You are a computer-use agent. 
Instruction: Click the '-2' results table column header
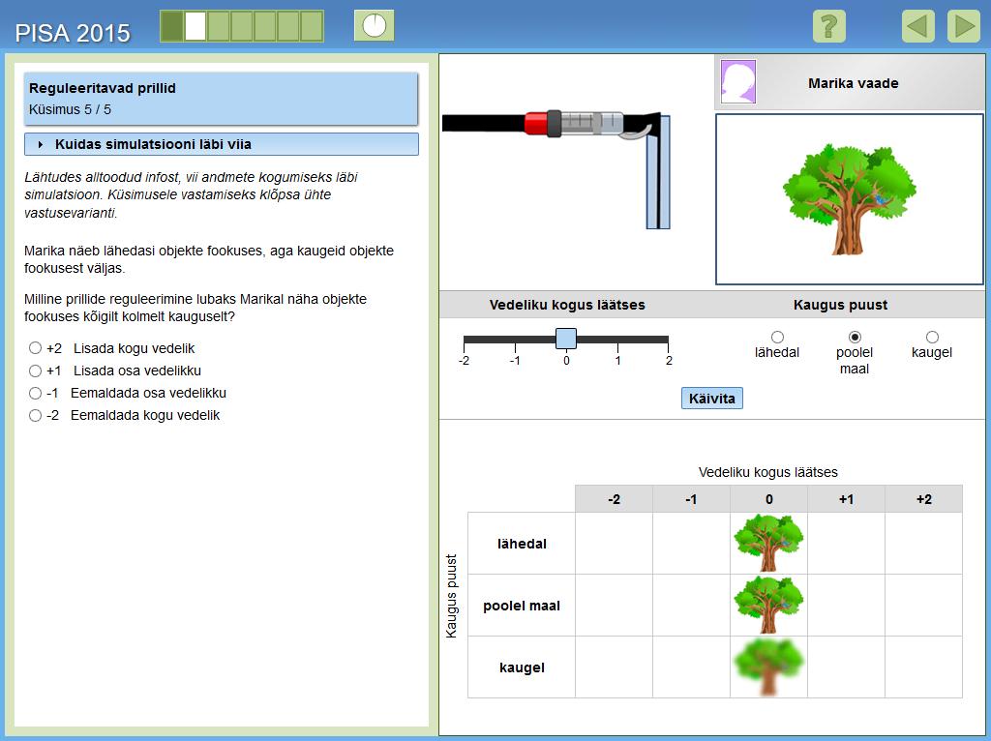(614, 499)
